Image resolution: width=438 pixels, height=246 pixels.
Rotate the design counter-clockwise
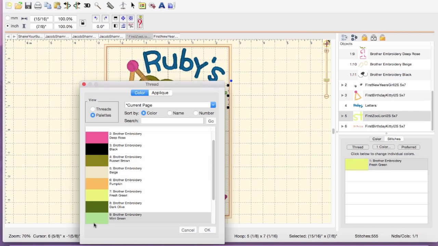96,18
